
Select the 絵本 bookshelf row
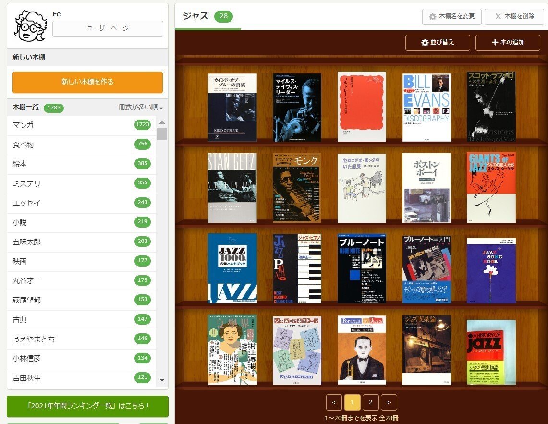click(x=82, y=164)
